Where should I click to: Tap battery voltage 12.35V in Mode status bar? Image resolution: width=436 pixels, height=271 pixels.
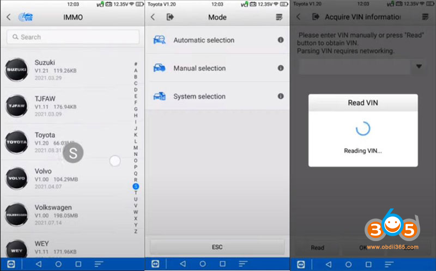265,4
